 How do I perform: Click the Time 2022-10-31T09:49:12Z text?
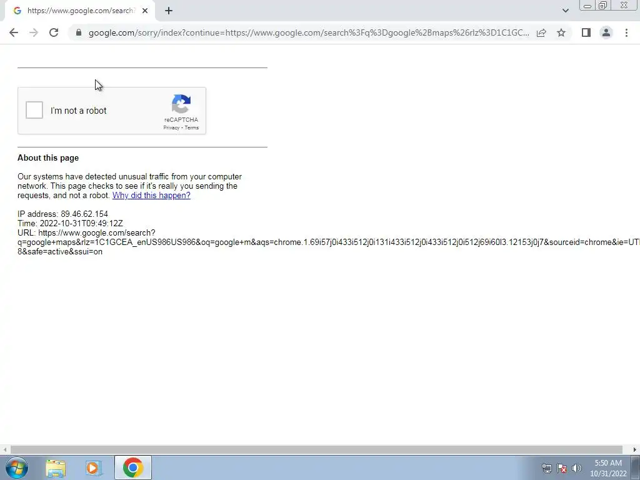pos(70,223)
